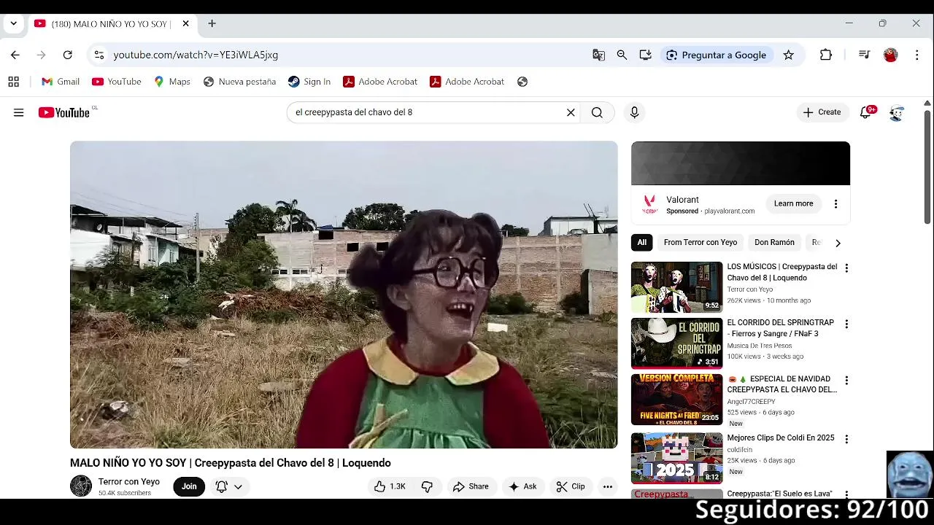Open Valorant ad options menu

pyautogui.click(x=835, y=204)
